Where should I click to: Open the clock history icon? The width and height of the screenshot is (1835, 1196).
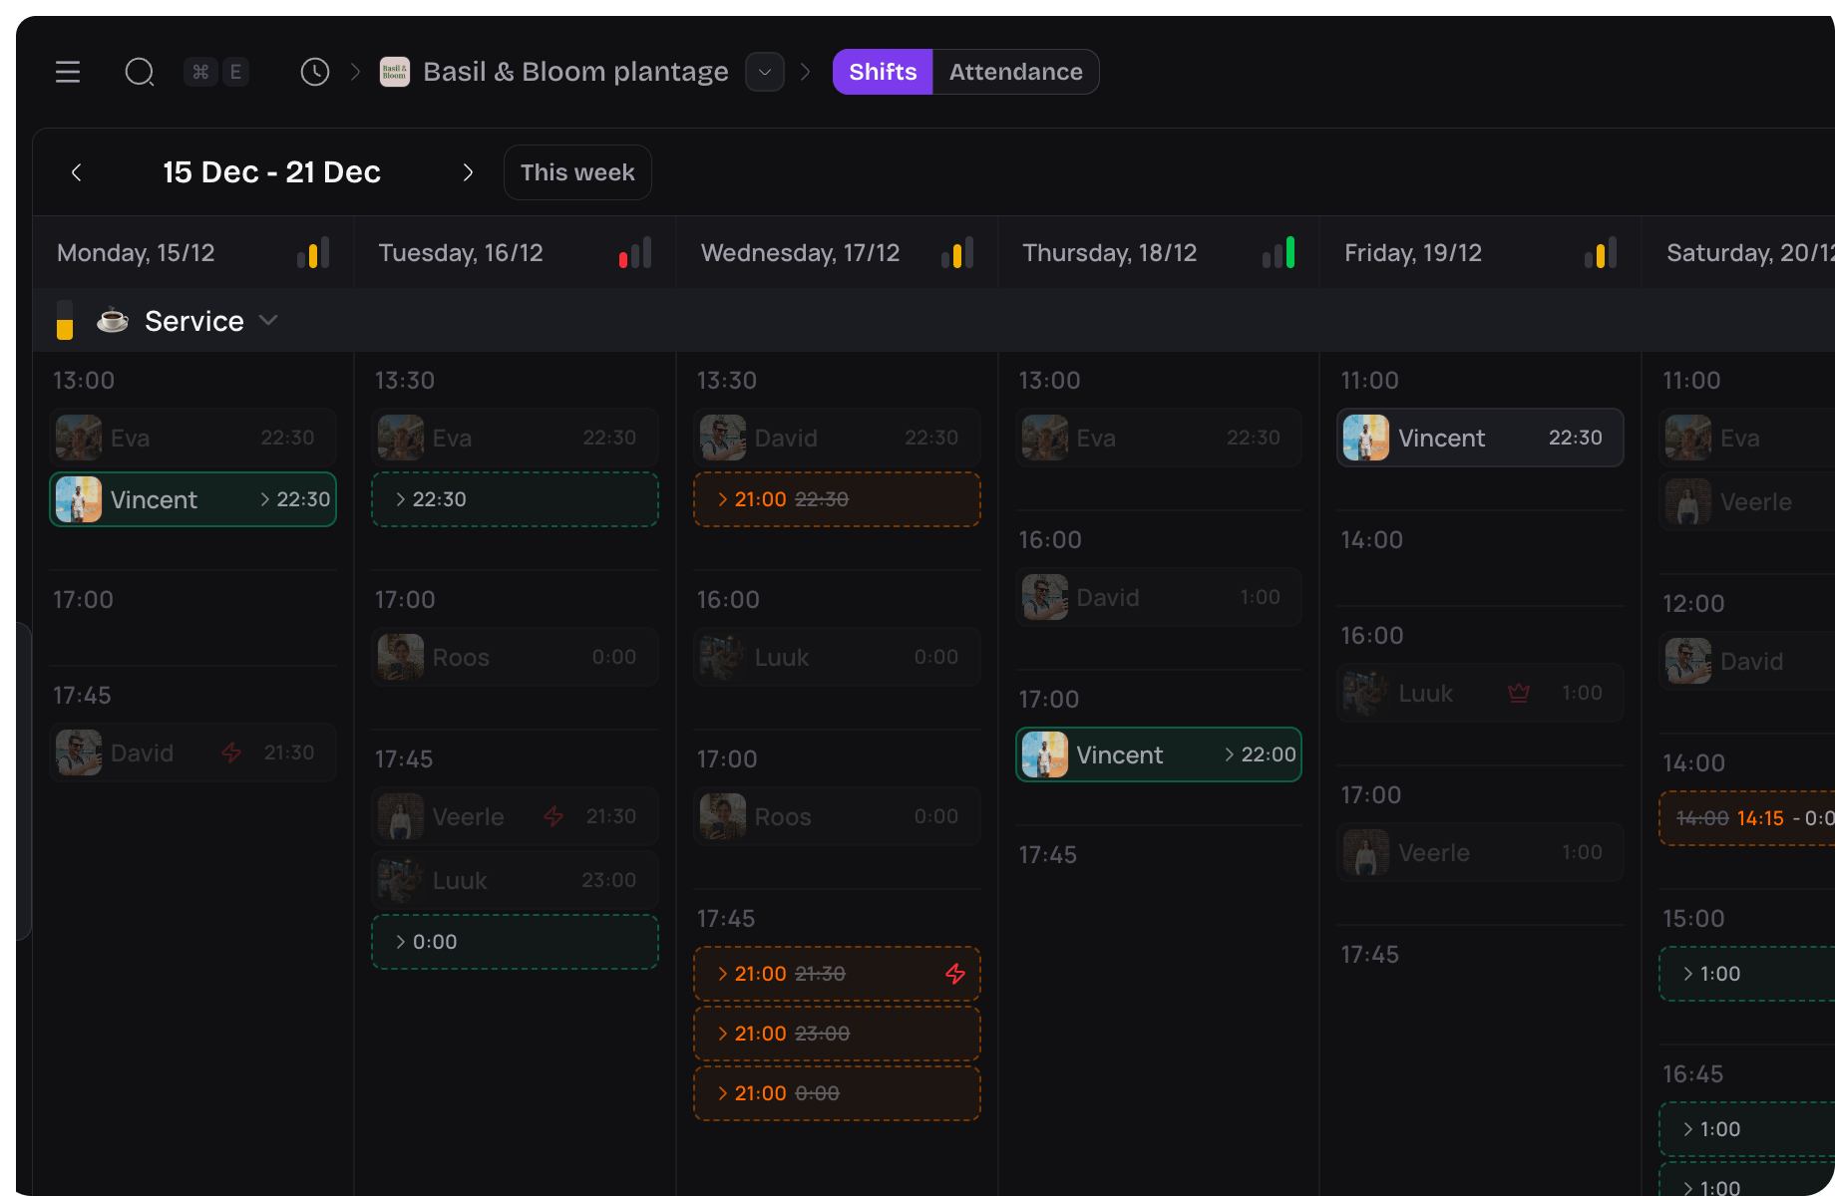[x=315, y=72]
